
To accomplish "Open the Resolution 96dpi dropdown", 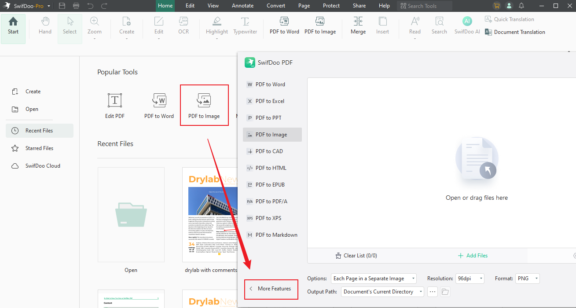I will coord(470,278).
